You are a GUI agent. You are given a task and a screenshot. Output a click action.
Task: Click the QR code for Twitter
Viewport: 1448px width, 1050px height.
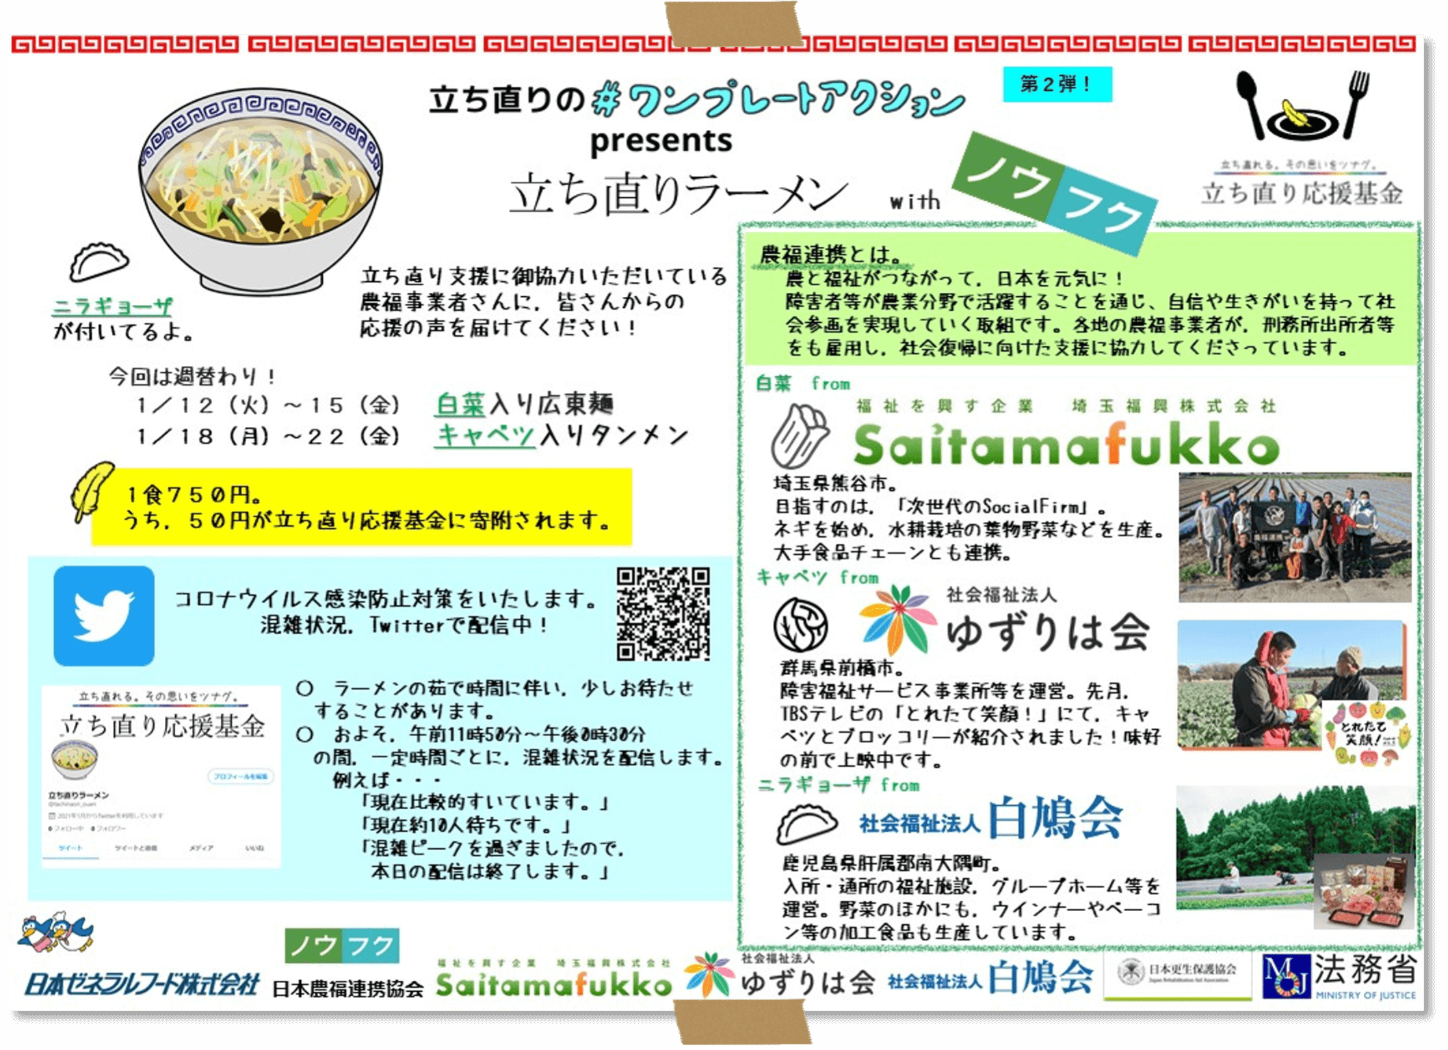663,614
